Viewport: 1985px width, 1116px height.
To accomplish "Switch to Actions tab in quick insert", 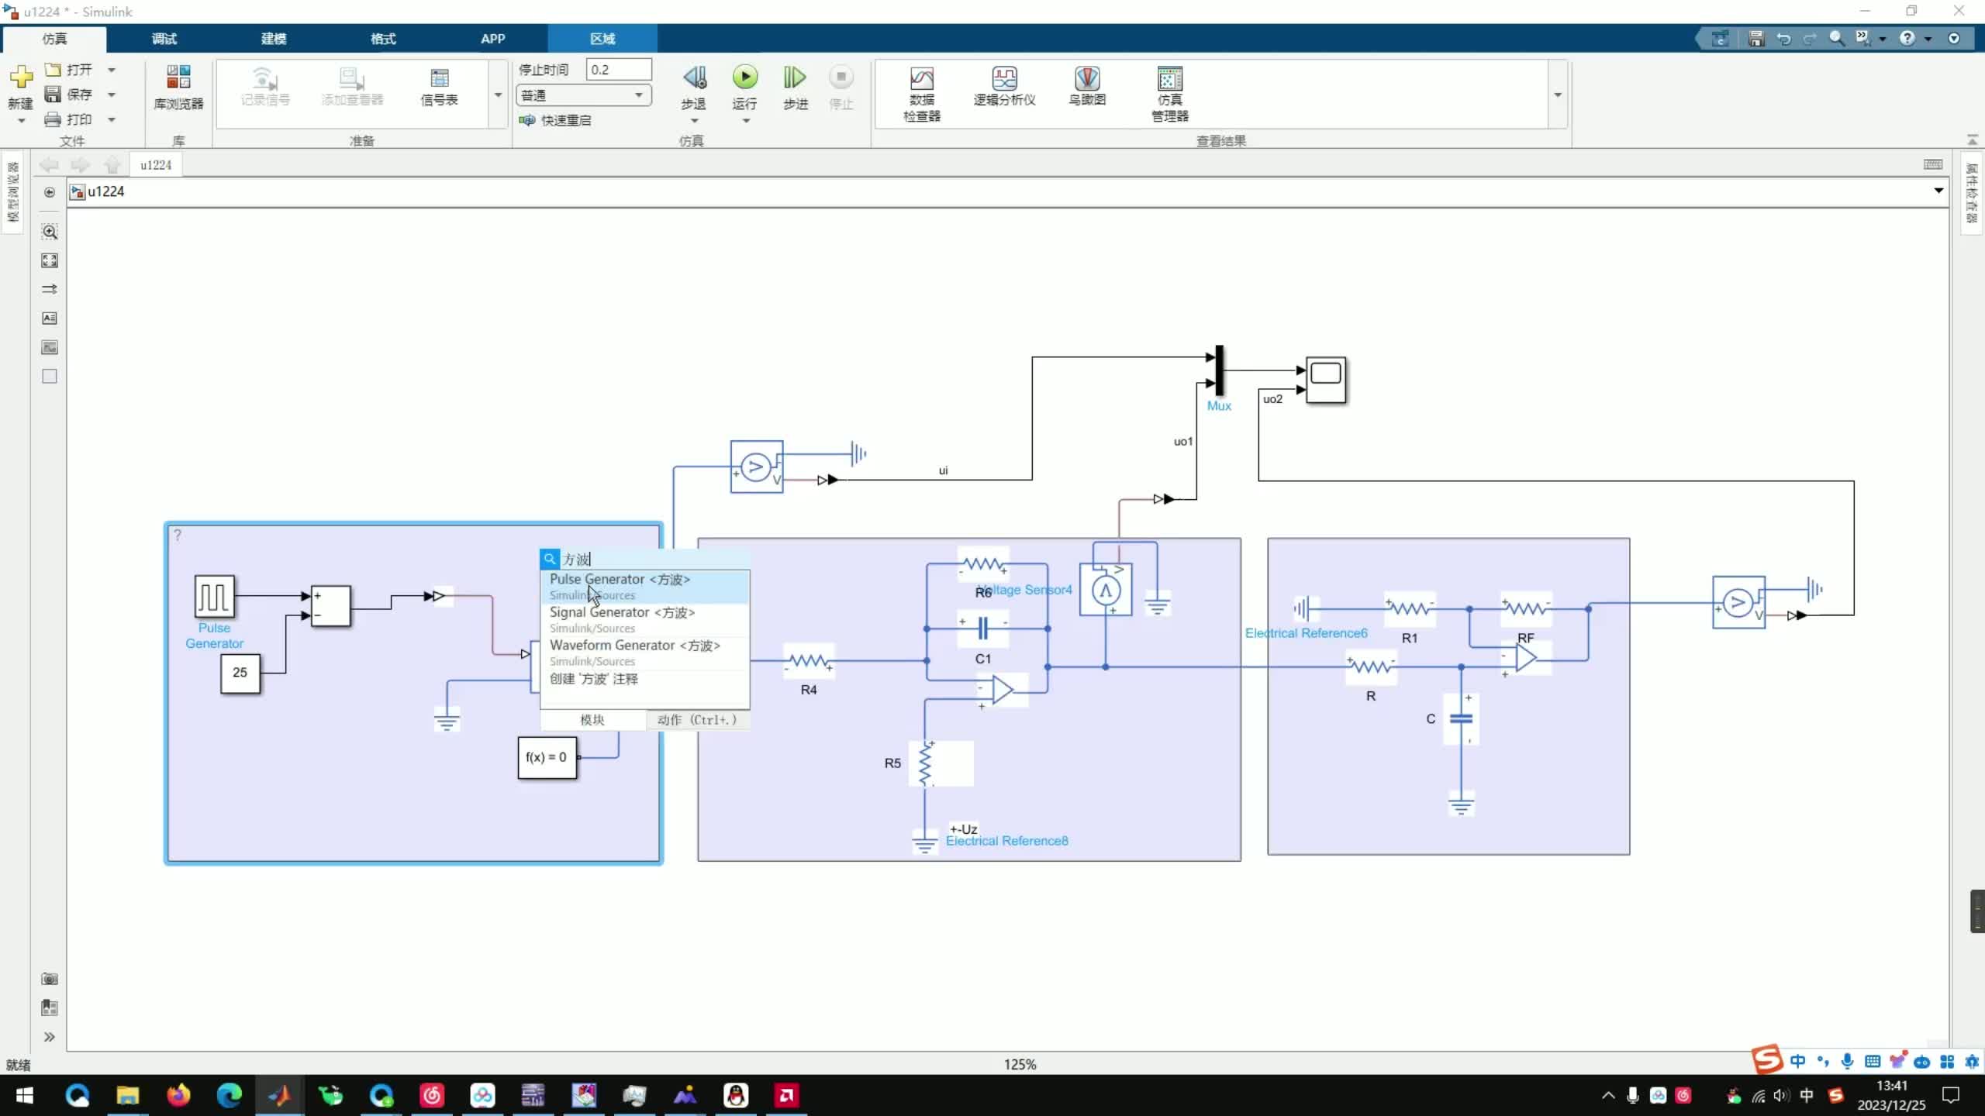I will (696, 720).
